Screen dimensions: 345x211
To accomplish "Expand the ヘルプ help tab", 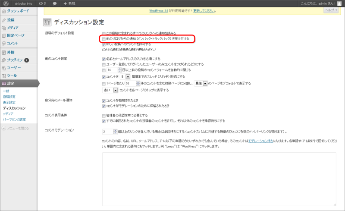I will coord(331,10).
